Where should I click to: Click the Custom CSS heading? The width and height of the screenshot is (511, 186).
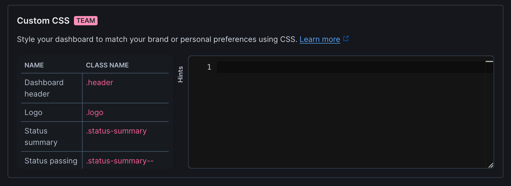pos(43,20)
